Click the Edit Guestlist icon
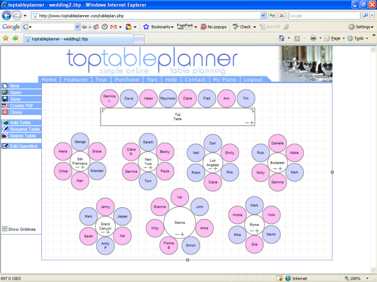The width and height of the screenshot is (377, 282). coord(5,146)
